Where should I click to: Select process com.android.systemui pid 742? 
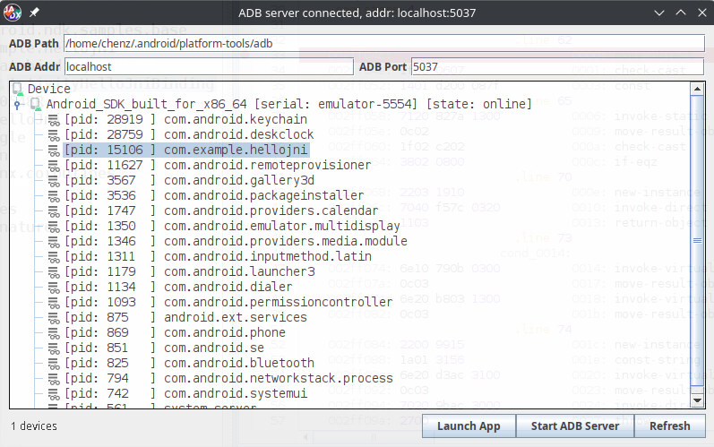(185, 394)
